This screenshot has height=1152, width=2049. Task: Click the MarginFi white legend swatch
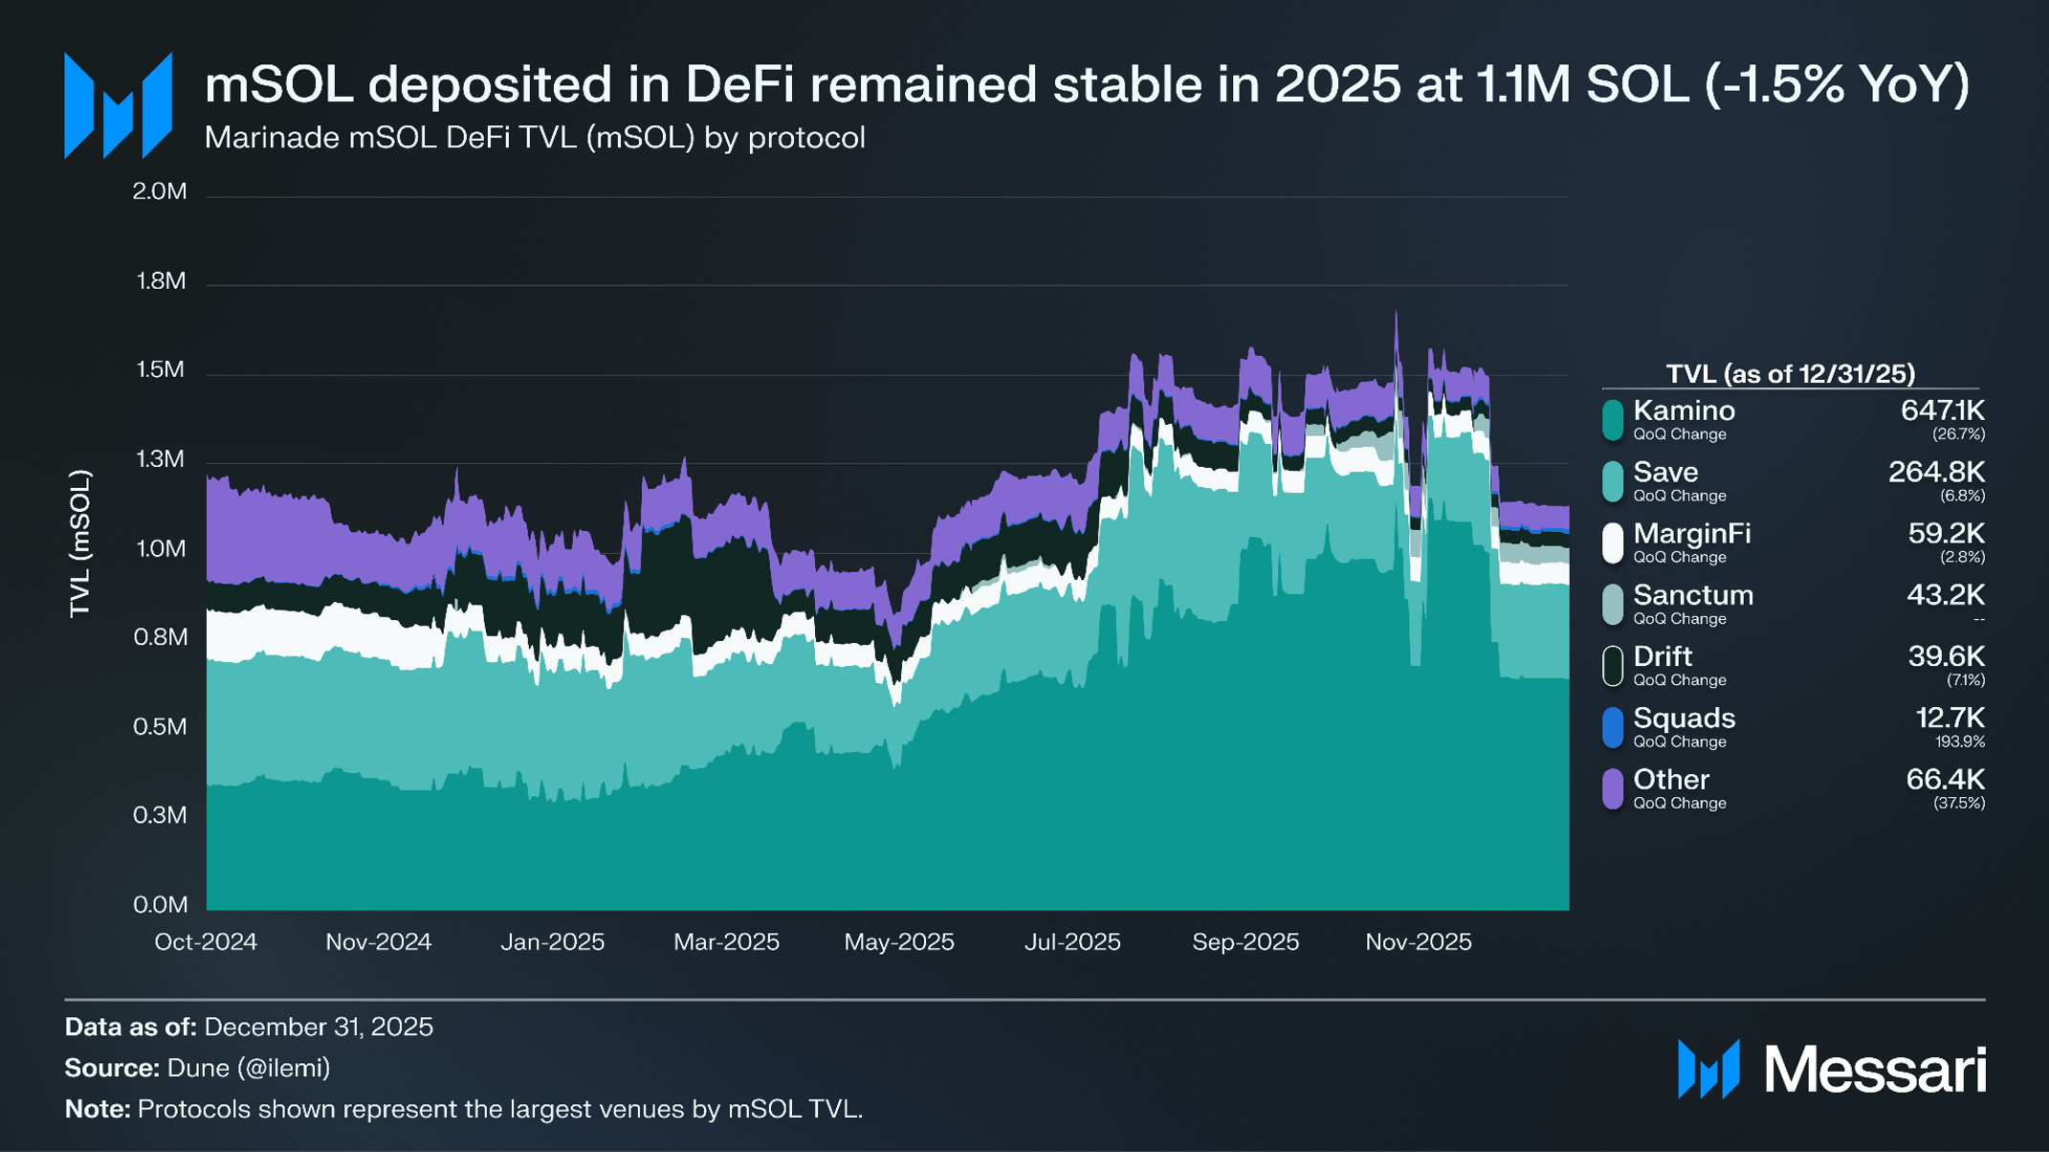pyautogui.click(x=1613, y=543)
